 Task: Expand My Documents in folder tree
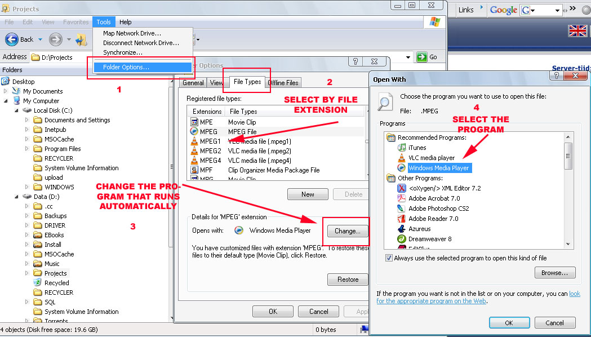click(5, 91)
